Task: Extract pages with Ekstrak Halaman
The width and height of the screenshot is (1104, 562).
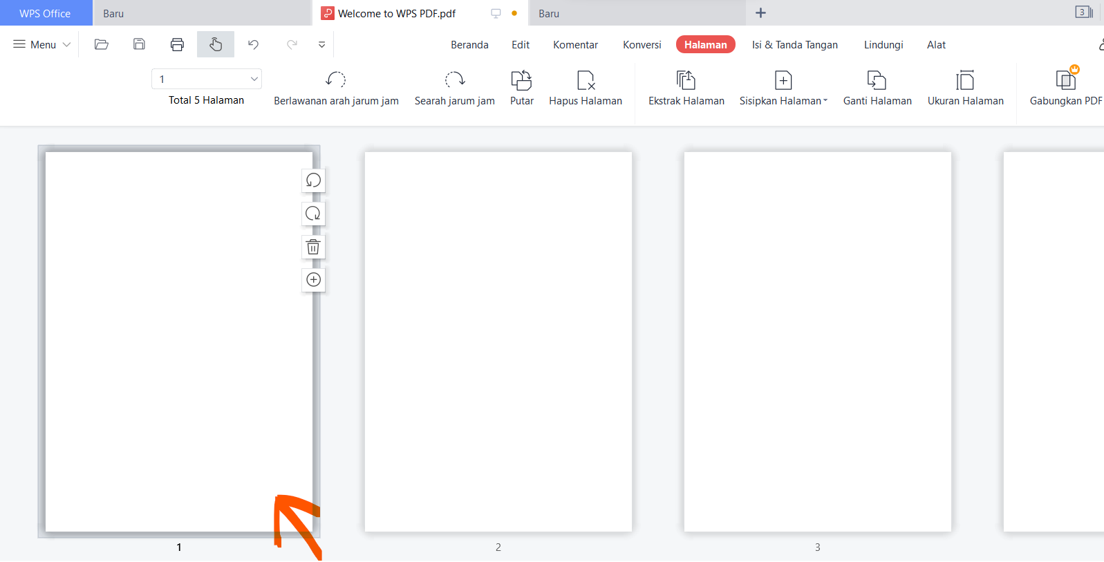Action: point(686,88)
